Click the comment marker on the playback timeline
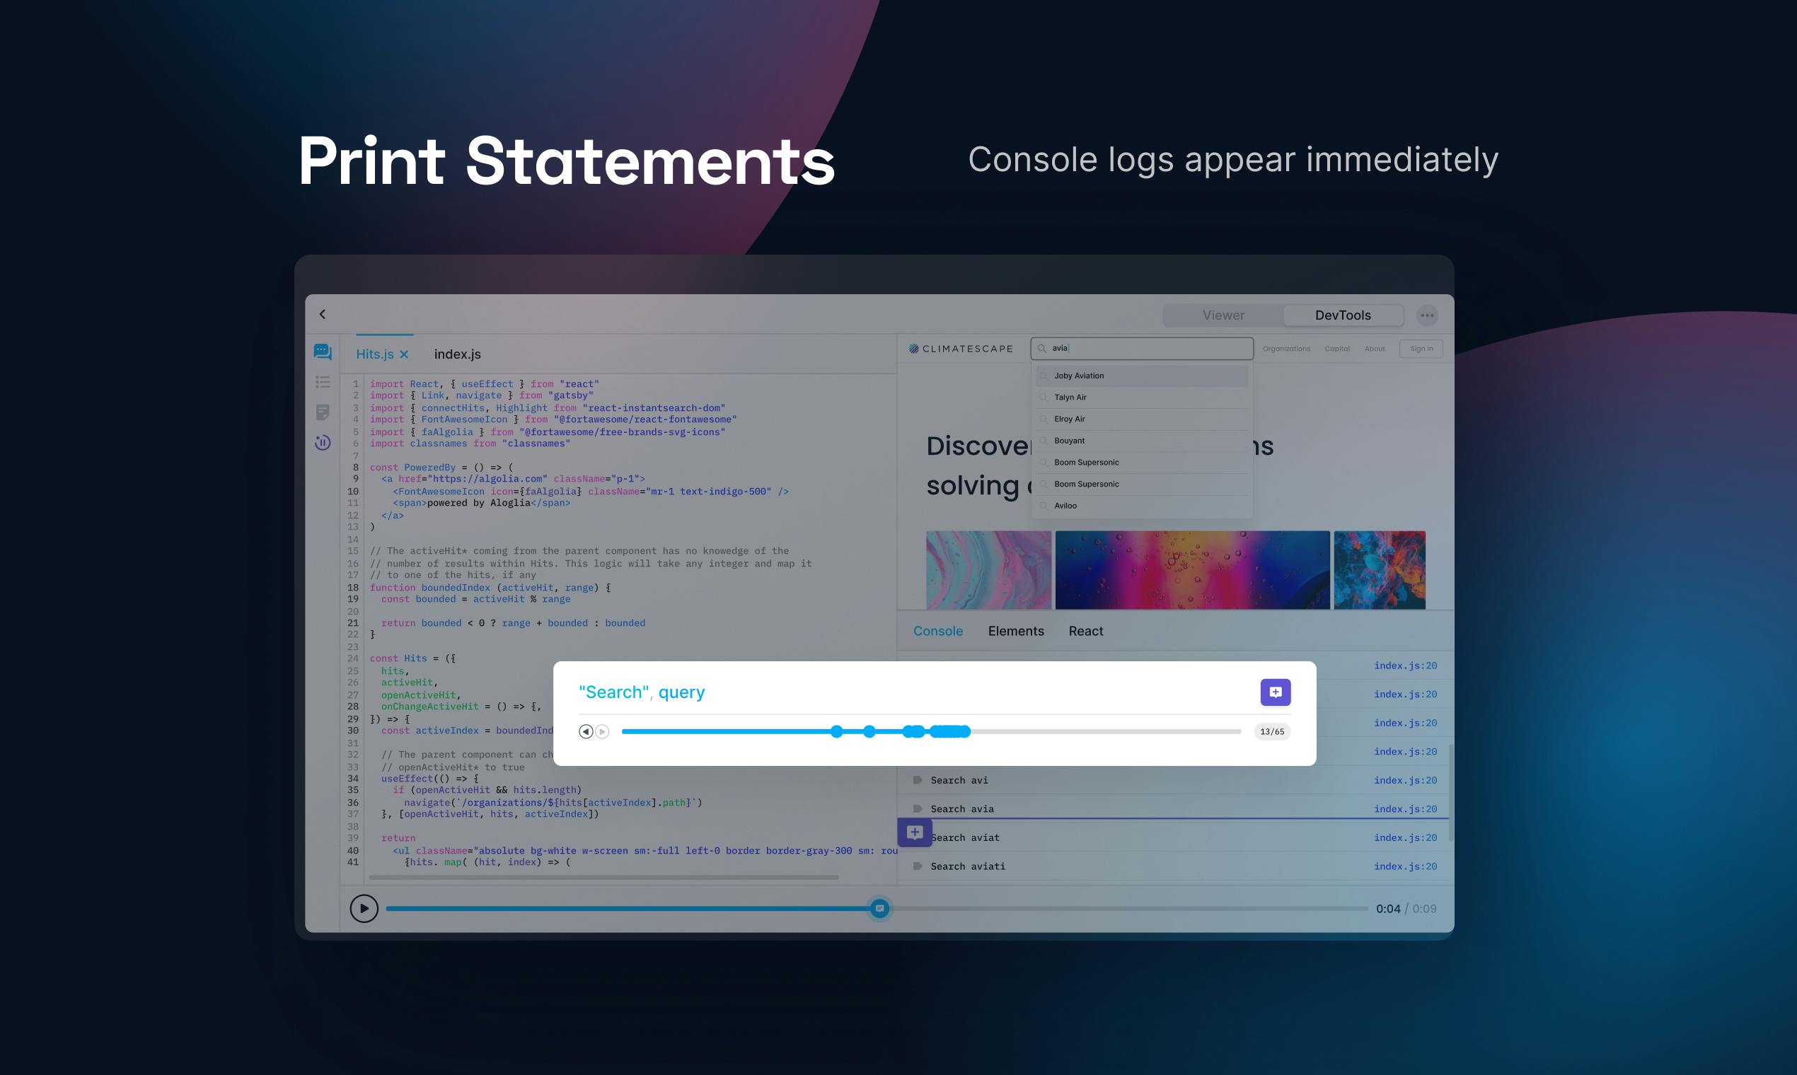Image resolution: width=1797 pixels, height=1075 pixels. [879, 908]
